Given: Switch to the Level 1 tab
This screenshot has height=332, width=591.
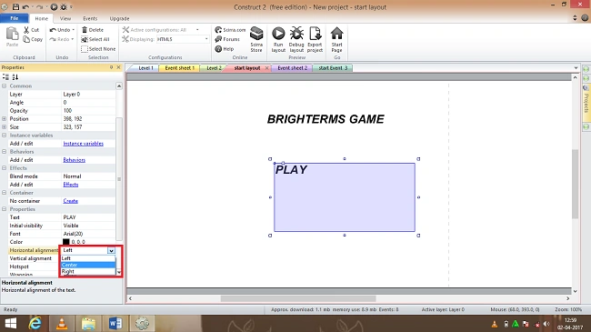Looking at the screenshot, I should pos(145,68).
